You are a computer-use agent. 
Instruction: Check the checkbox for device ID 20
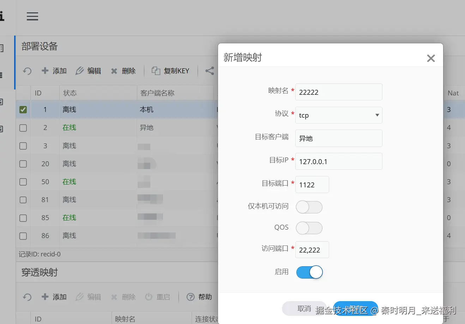click(x=23, y=164)
